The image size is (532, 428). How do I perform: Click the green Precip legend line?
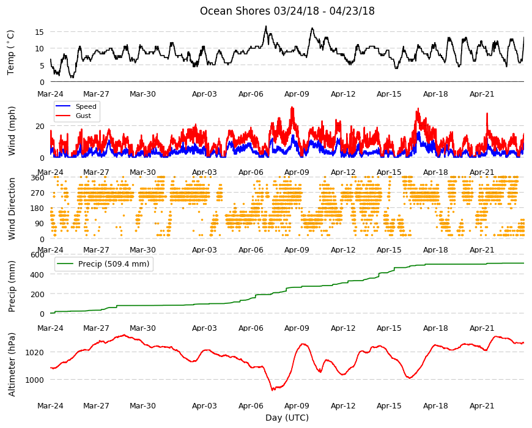click(65, 264)
